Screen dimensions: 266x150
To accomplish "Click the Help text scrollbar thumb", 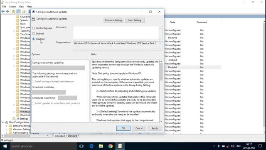I will click(161, 72).
